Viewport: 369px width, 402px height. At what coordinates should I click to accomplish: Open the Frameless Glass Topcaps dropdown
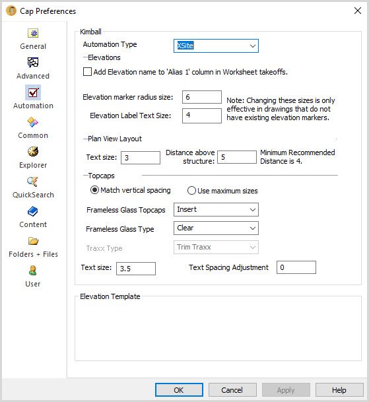tap(216, 209)
